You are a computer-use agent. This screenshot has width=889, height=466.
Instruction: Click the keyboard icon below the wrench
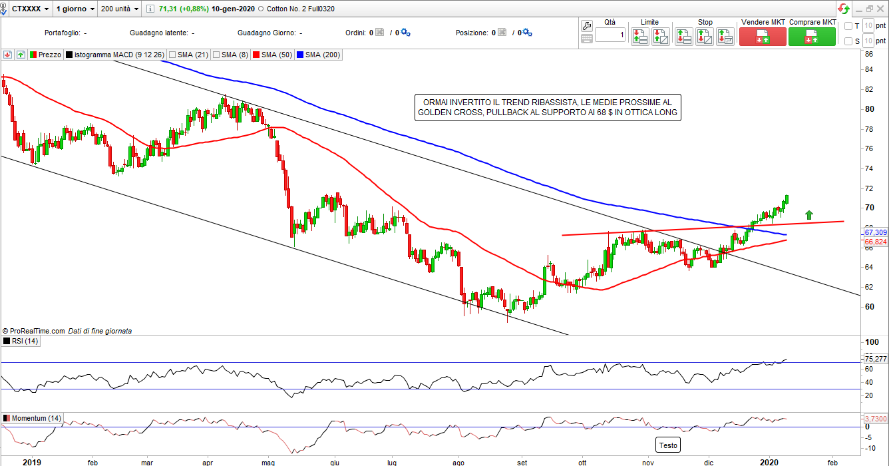[x=586, y=39]
